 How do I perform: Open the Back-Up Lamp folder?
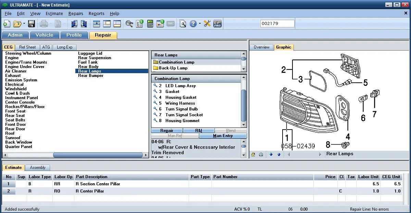[x=173, y=68]
